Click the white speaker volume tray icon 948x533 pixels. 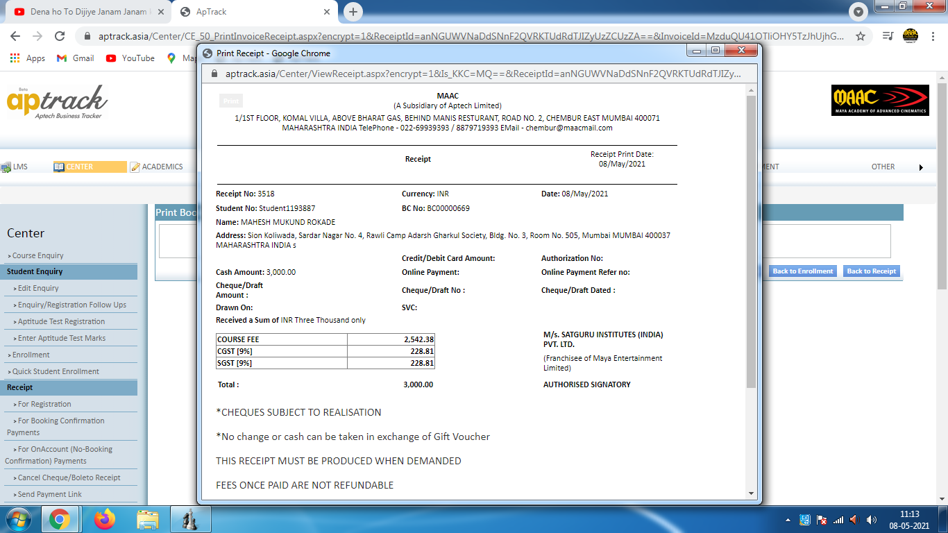pos(870,519)
